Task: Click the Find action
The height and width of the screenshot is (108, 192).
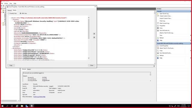Action: 161,28
